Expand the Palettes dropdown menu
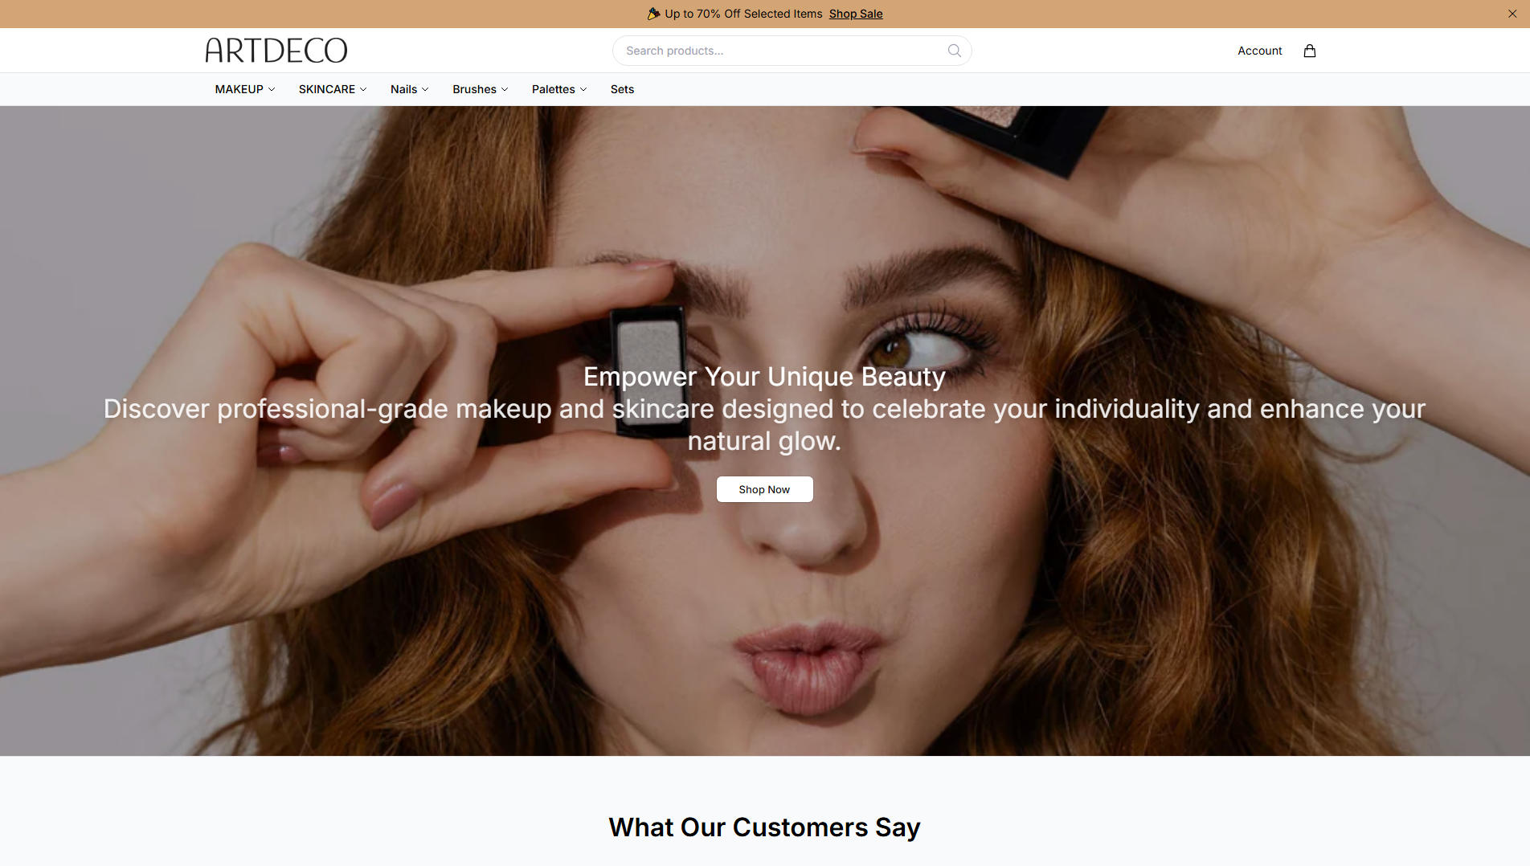 click(559, 89)
